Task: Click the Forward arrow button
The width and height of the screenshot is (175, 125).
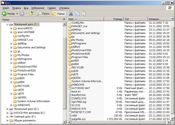Action: tap(22, 14)
